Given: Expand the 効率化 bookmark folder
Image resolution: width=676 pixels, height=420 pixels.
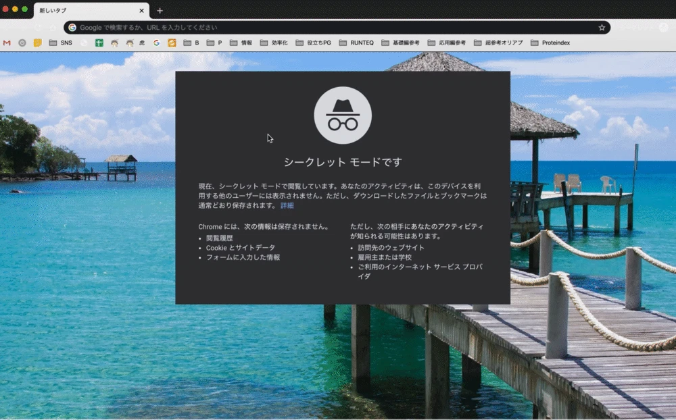Looking at the screenshot, I should click(x=274, y=43).
